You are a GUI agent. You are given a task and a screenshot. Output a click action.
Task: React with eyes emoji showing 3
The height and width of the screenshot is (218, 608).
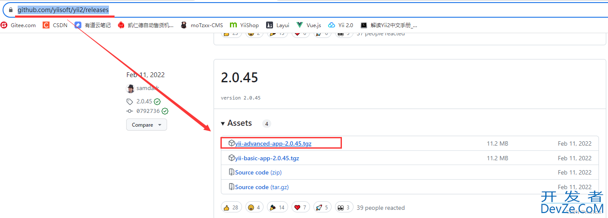(x=344, y=207)
